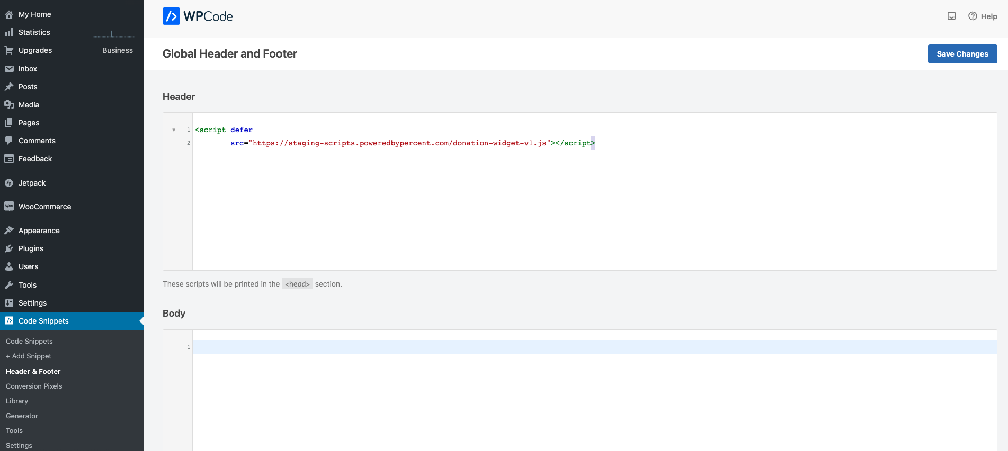1008x451 pixels.
Task: Collapse the code fold arrow on line 1
Action: [174, 130]
